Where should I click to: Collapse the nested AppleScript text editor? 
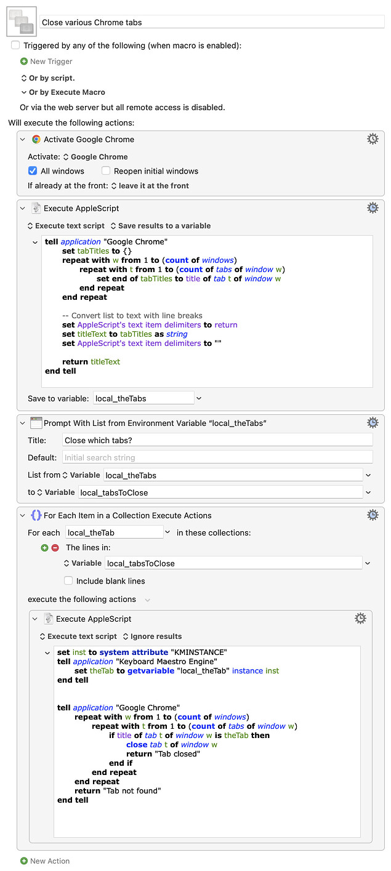(47, 652)
